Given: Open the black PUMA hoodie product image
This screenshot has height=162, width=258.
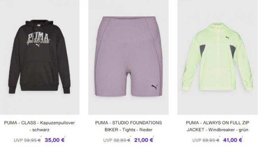Looking at the screenshot, I should pyautogui.click(x=40, y=57).
